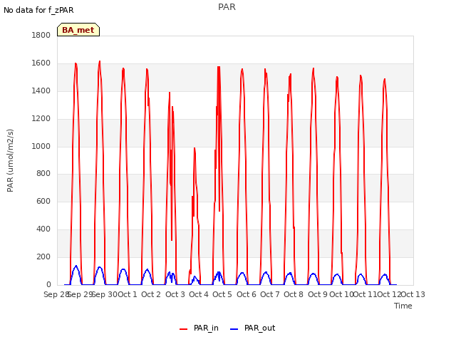Screen dimensions: 456x342
Task: Toggle the PAR_out legend entry
Action: [x=252, y=328]
